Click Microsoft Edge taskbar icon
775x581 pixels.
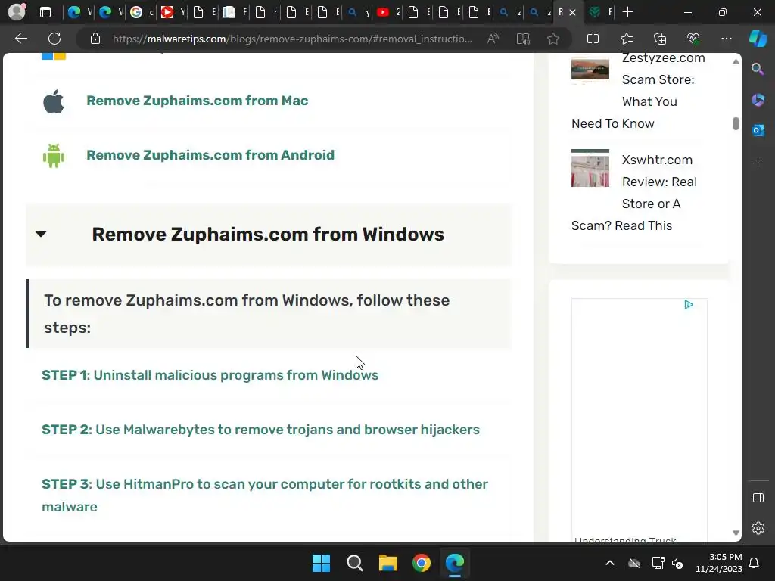(455, 563)
